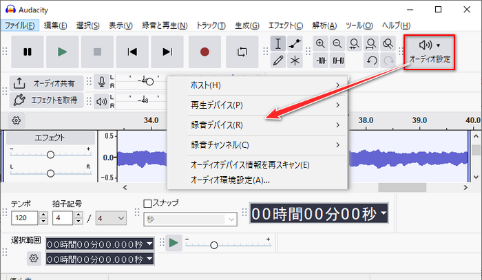The width and height of the screenshot is (482, 280).
Task: Fit project to width zoom icon
Action: [371, 43]
